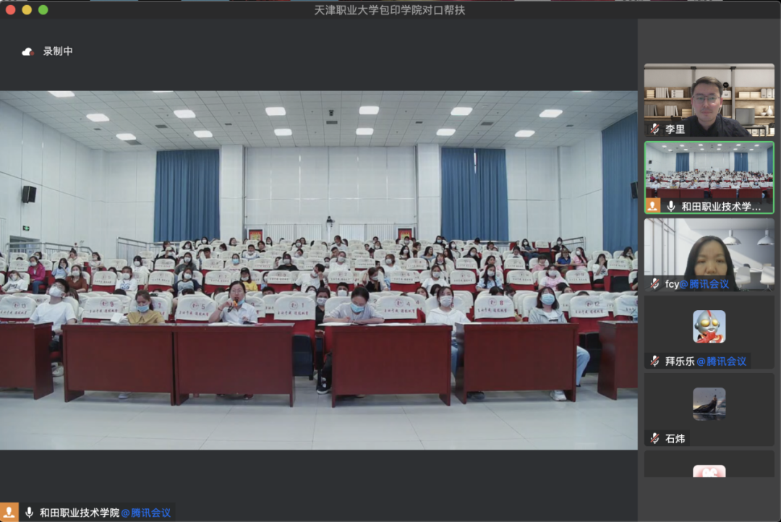Click the Ultraman avatar in 拜乐乐's tile
This screenshot has height=522, width=781.
709,326
